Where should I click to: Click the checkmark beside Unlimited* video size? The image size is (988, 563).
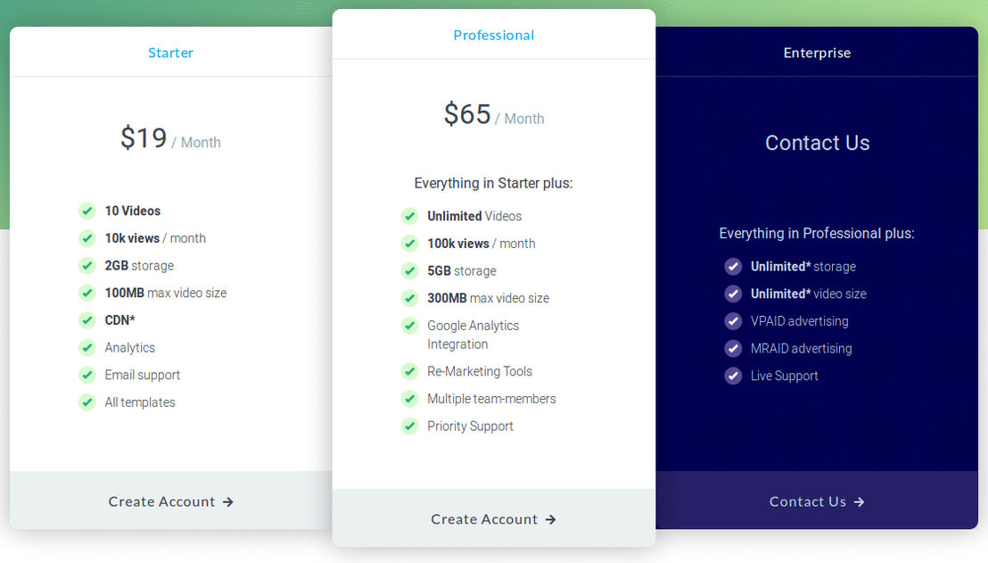click(733, 294)
